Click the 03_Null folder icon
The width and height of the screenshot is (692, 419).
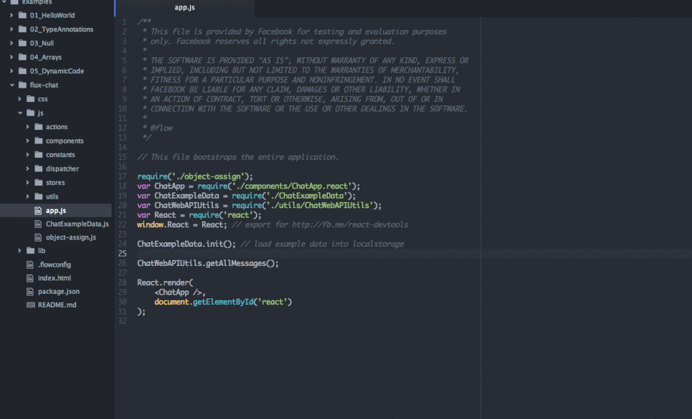(x=22, y=44)
